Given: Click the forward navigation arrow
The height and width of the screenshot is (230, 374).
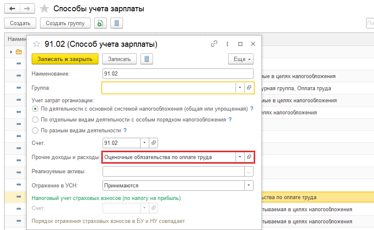Looking at the screenshot, I should pyautogui.click(x=27, y=8).
